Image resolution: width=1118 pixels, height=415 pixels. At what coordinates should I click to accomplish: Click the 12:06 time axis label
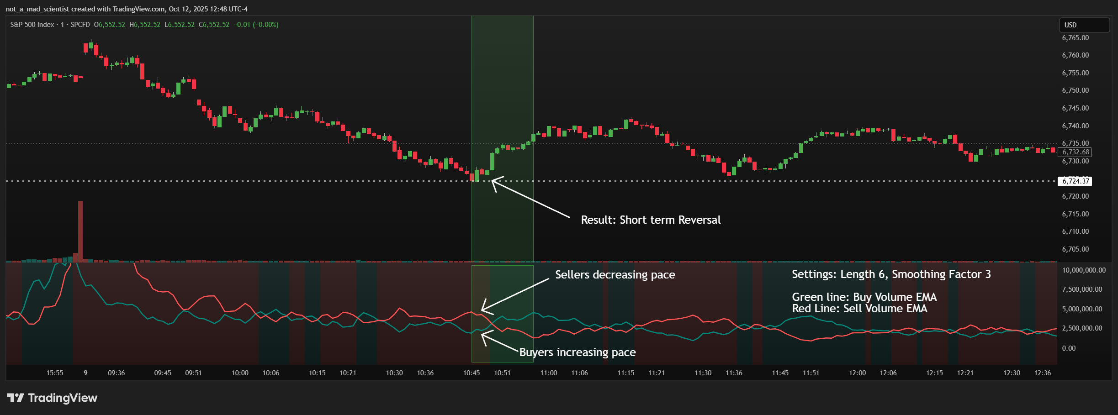click(889, 373)
